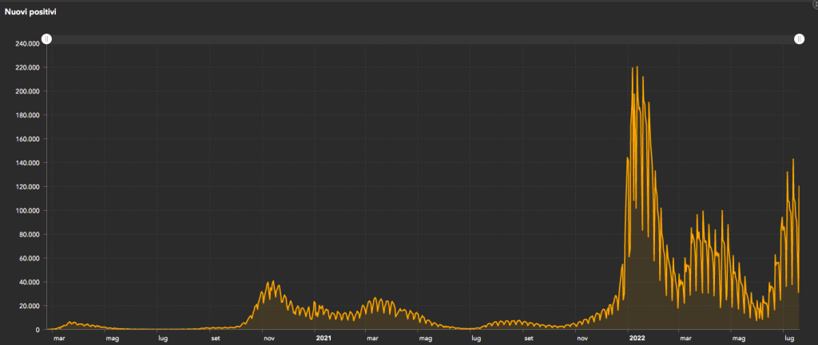Click the left range slider handle
This screenshot has width=818, height=345.
tap(47, 39)
